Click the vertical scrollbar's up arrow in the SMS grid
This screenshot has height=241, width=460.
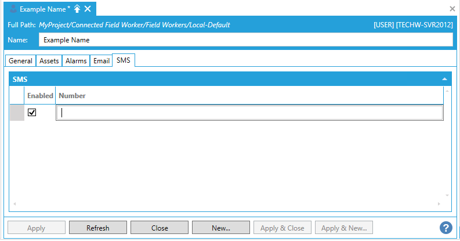[x=447, y=91]
